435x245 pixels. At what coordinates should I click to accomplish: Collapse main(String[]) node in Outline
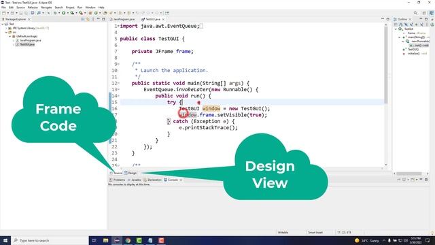point(399,37)
